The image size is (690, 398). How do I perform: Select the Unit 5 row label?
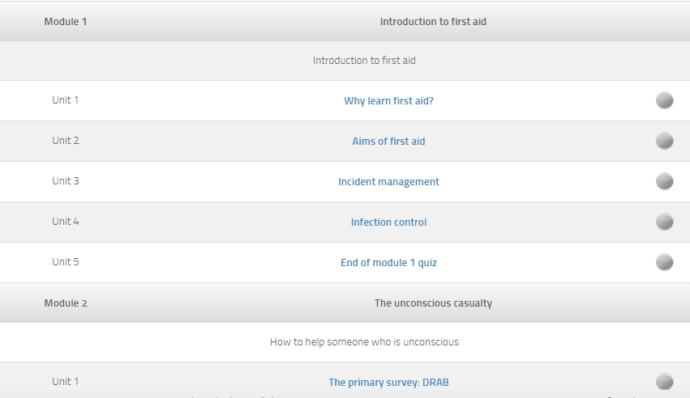(66, 262)
